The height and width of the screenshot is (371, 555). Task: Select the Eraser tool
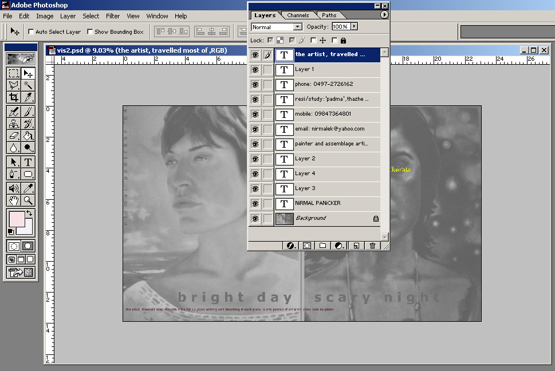(14, 136)
